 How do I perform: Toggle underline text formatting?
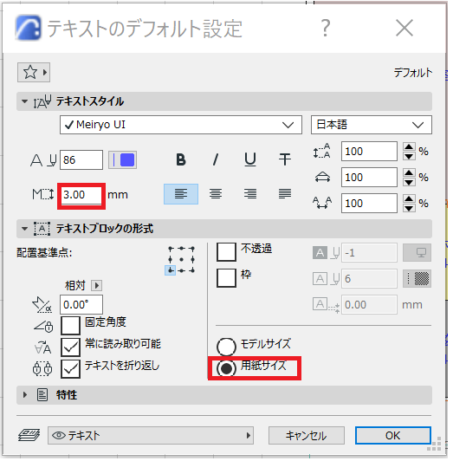point(250,159)
